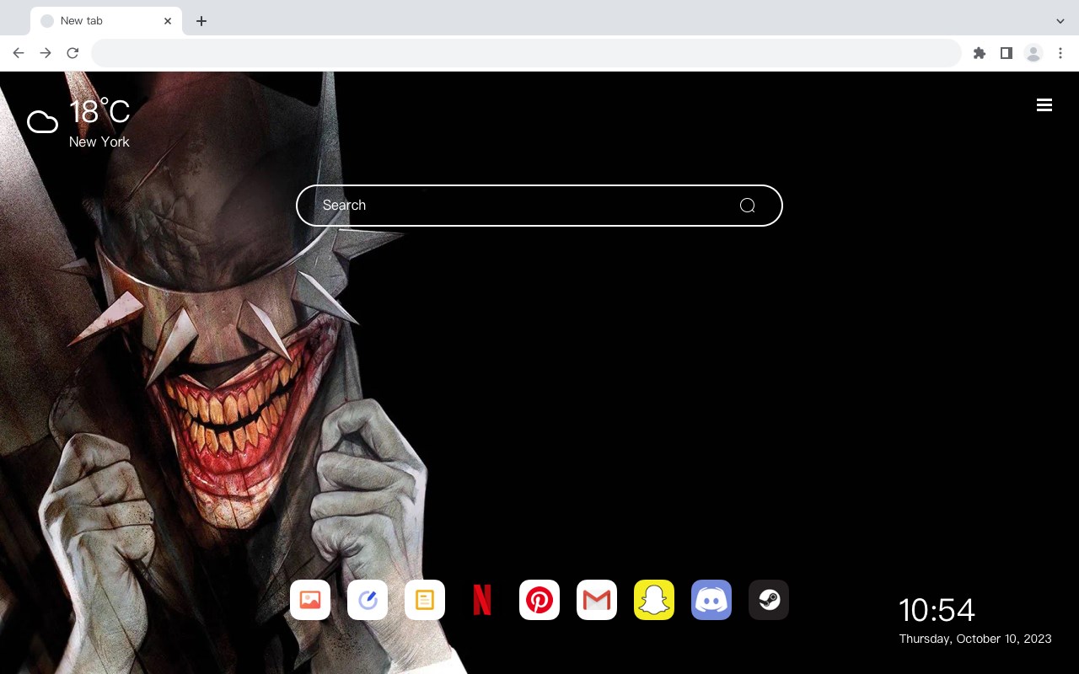Click the cloud weather icon
The height and width of the screenshot is (674, 1079).
point(42,123)
